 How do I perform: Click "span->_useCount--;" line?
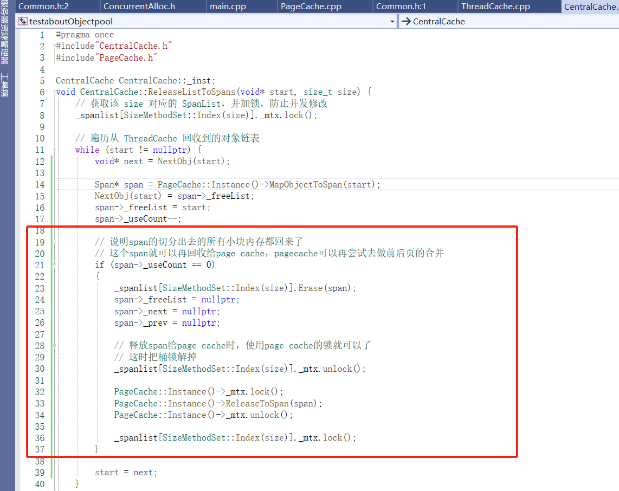138,218
